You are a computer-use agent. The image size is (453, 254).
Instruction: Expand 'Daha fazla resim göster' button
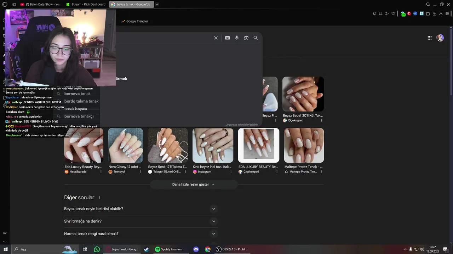point(194,184)
